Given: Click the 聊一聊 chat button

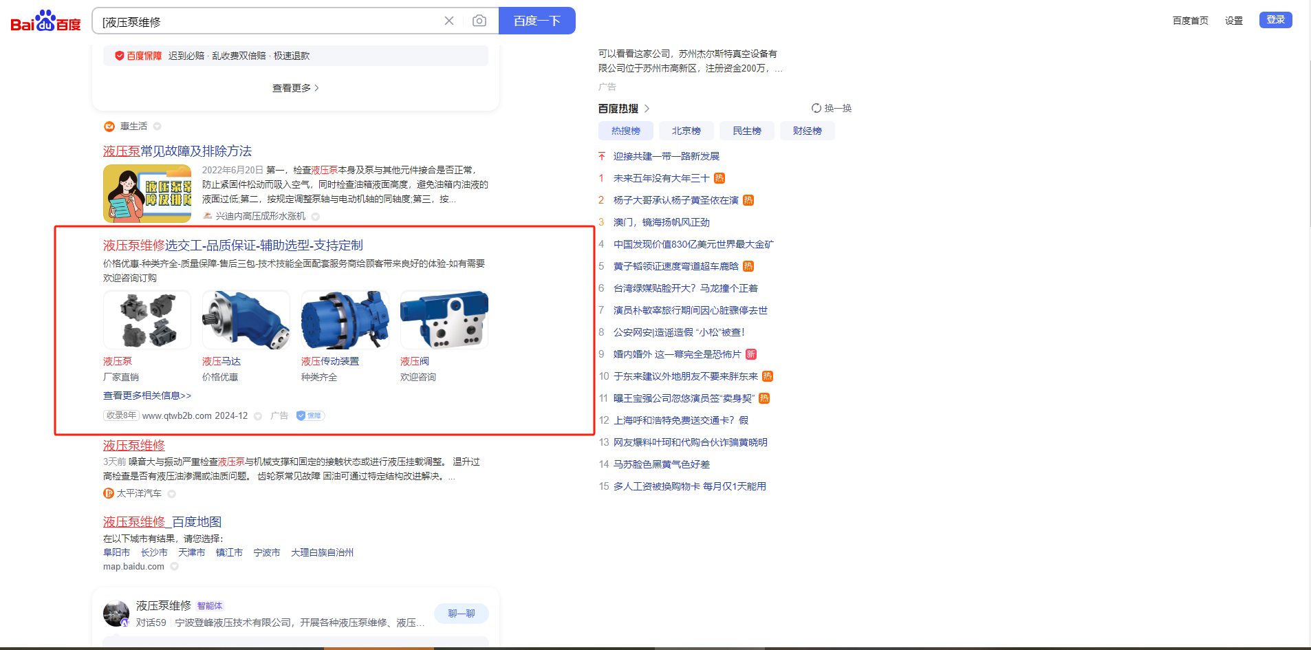Looking at the screenshot, I should coord(462,614).
